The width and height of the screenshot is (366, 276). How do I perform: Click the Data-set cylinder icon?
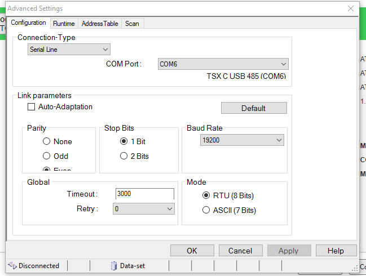click(114, 266)
